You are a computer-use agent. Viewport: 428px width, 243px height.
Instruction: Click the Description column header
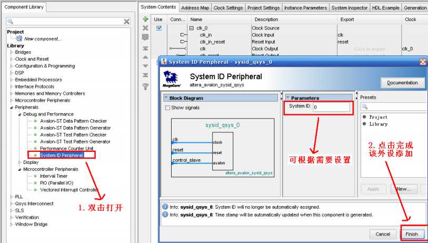point(266,20)
